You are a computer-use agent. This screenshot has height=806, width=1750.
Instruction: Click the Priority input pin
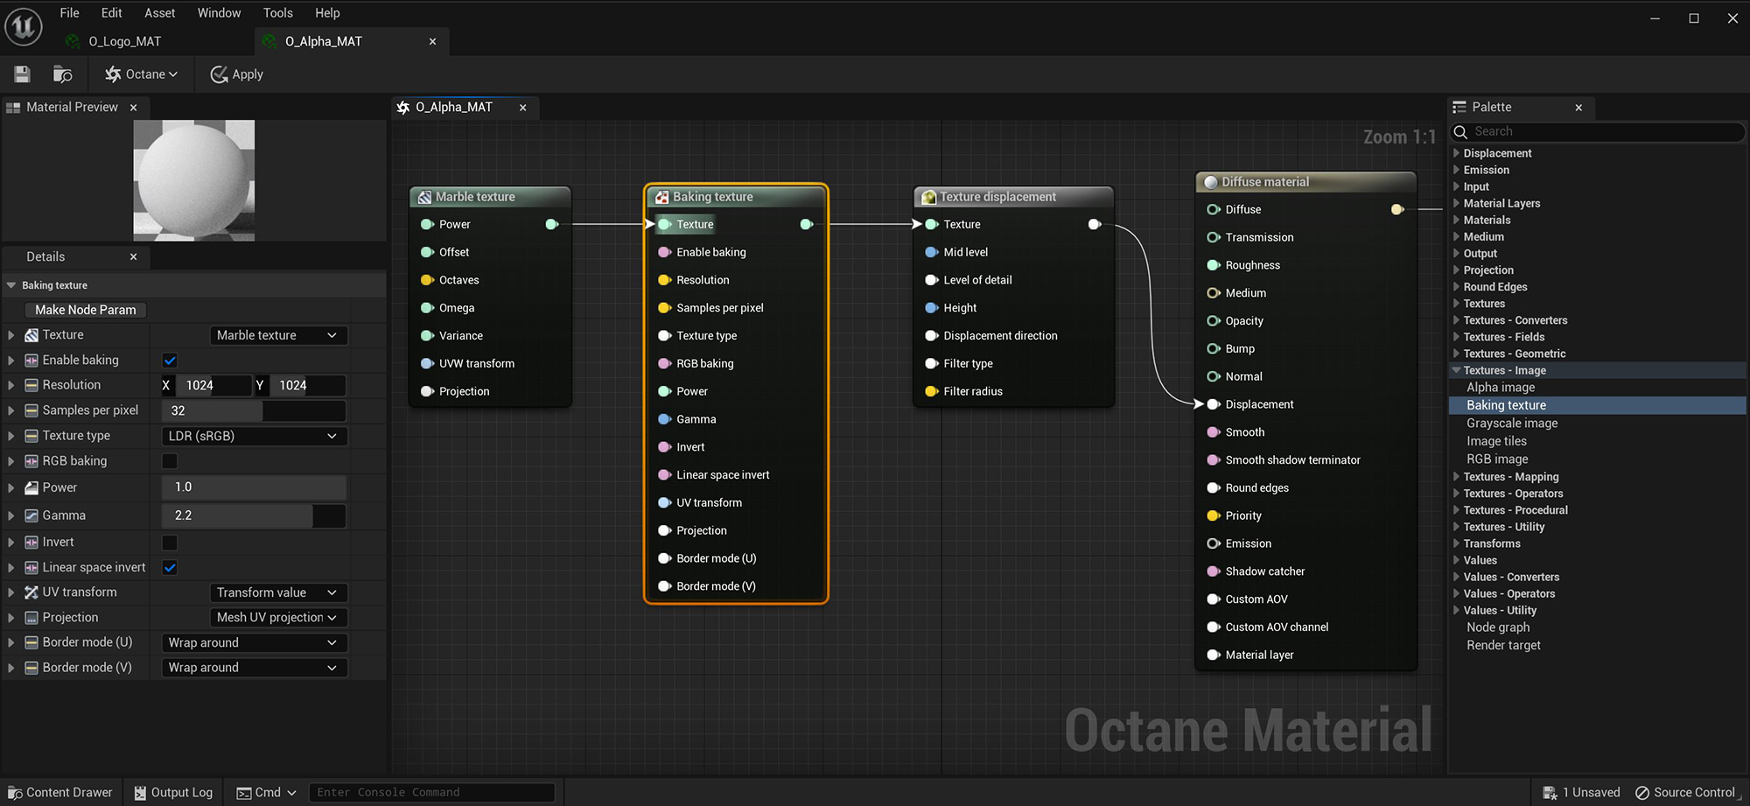point(1213,515)
